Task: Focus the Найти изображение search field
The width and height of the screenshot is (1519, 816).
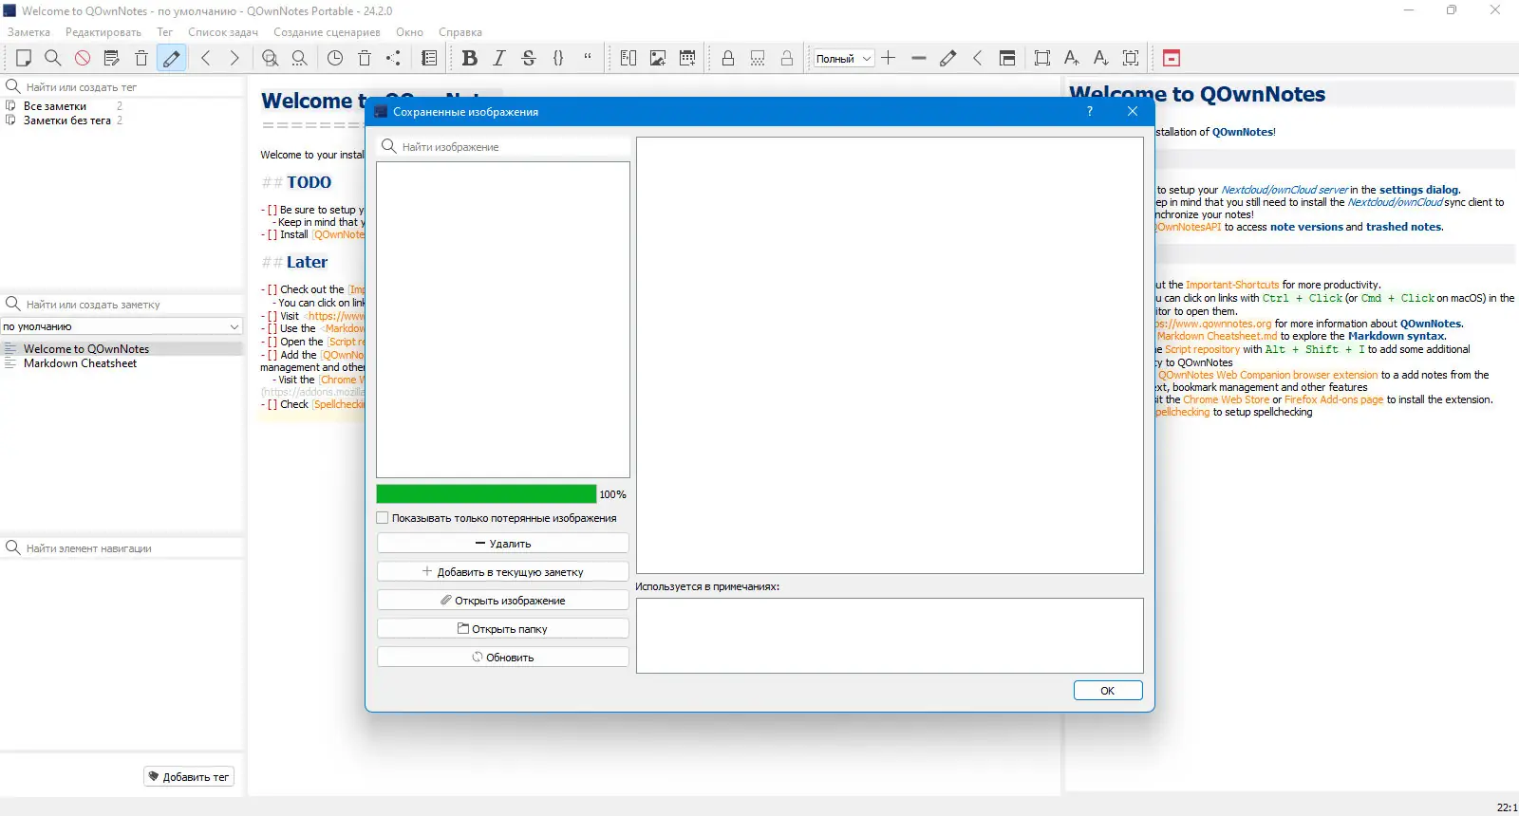Action: coord(503,147)
